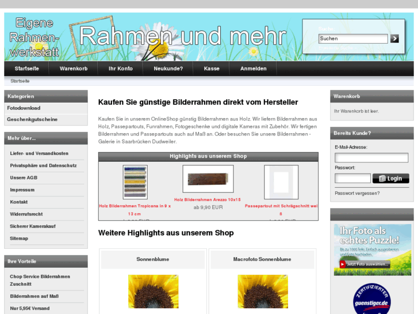This screenshot has height=314, width=418.
Task: Open Bilderrahmen auf Maß link
Action: (34, 296)
